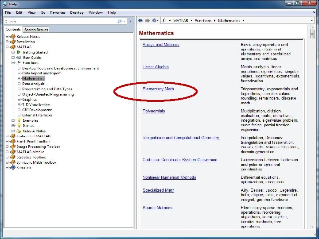Screen dimensions: 319x239
Task: Click the Installation book icon
Action: pyautogui.click(x=13, y=42)
